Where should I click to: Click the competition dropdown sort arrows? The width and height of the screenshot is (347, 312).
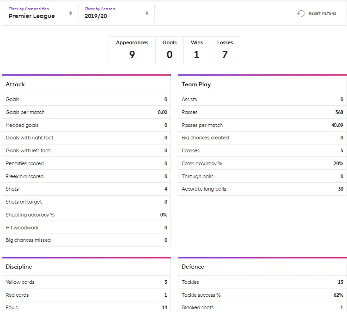click(71, 13)
